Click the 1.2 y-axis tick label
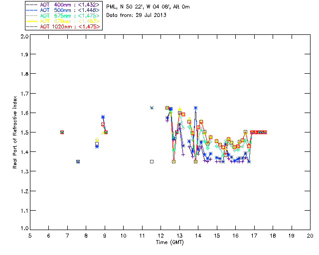This screenshot has height=255, width=319. [24, 191]
